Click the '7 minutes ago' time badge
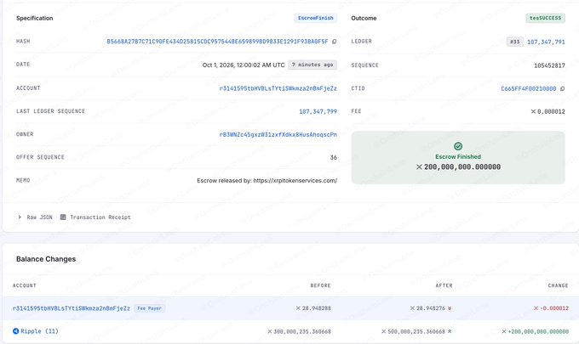Viewport: 579px width, 344px height. tap(312, 65)
